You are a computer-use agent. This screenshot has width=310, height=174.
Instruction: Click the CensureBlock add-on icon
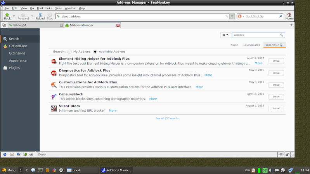pyautogui.click(x=54, y=96)
